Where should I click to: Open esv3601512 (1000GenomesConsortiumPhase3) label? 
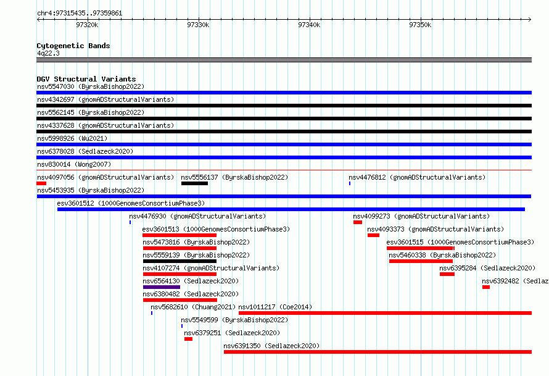[131, 203]
